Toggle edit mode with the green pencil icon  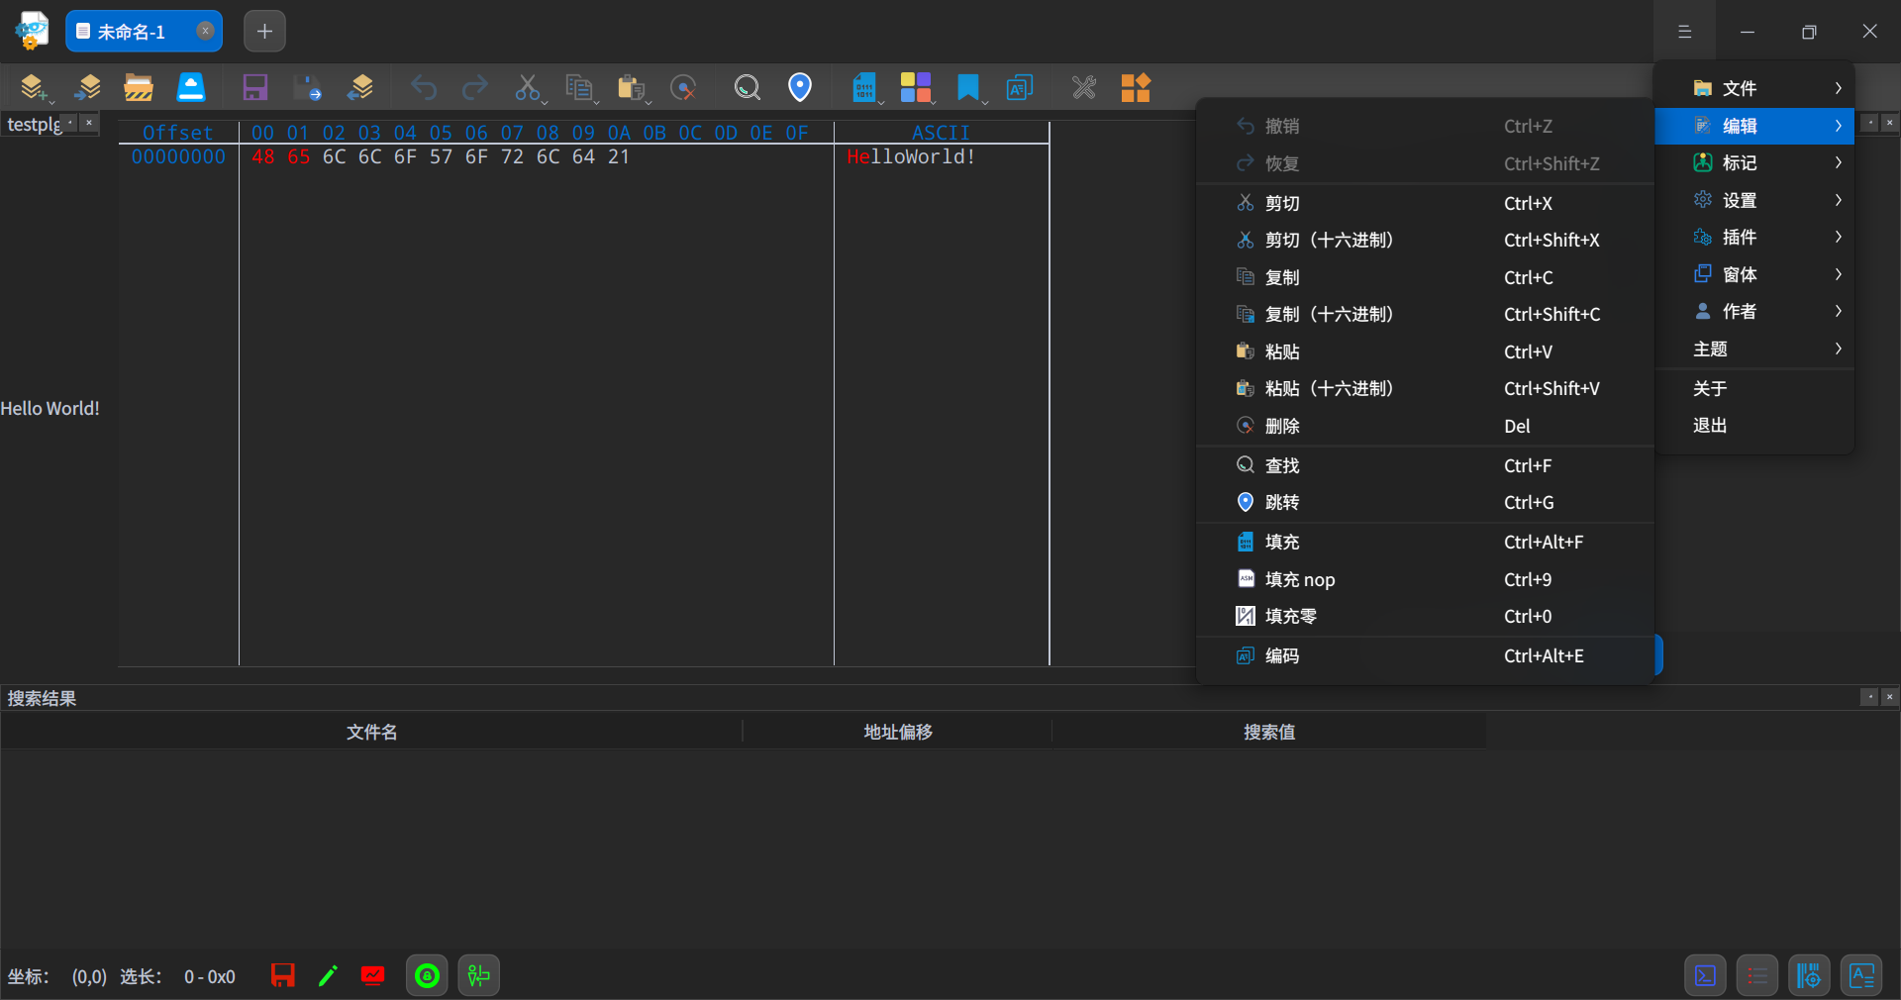[x=328, y=975]
